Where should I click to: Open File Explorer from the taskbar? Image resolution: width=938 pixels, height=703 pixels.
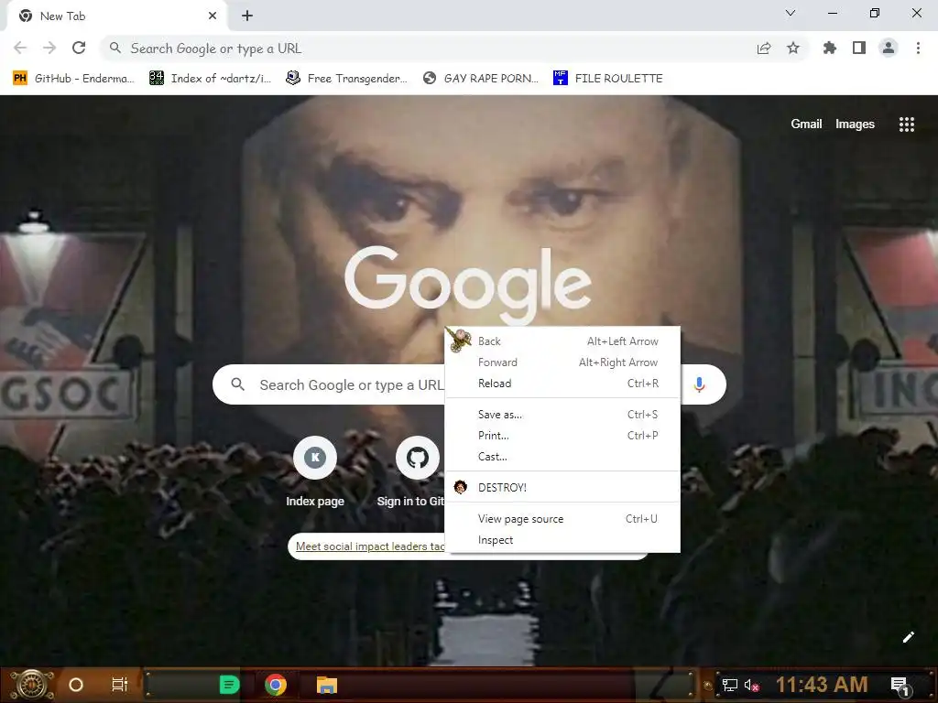(327, 685)
